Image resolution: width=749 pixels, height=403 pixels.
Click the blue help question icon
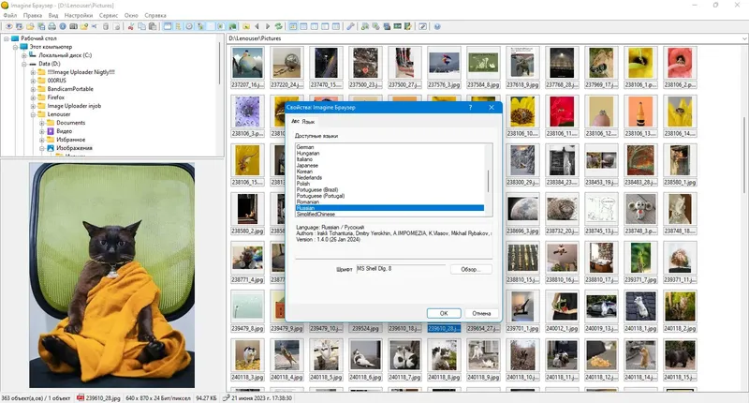click(x=437, y=26)
